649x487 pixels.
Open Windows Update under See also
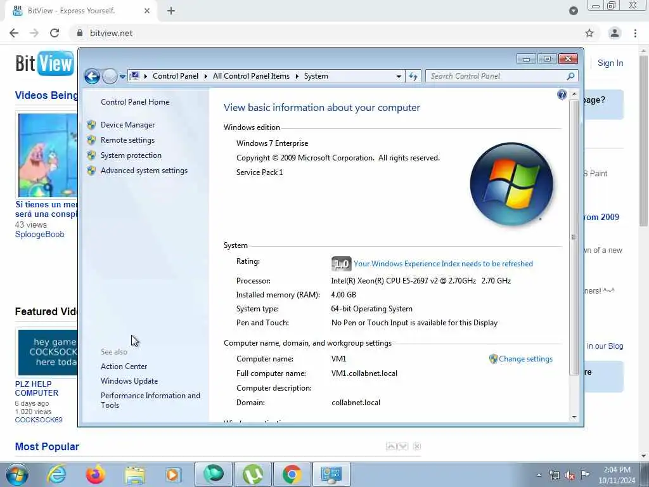[x=129, y=381]
